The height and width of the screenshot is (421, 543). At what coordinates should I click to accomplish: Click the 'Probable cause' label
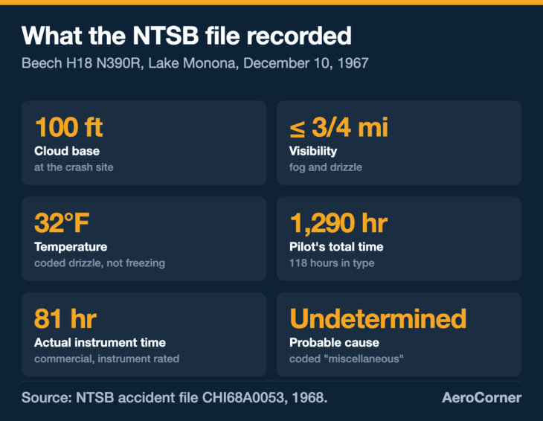pyautogui.click(x=334, y=342)
